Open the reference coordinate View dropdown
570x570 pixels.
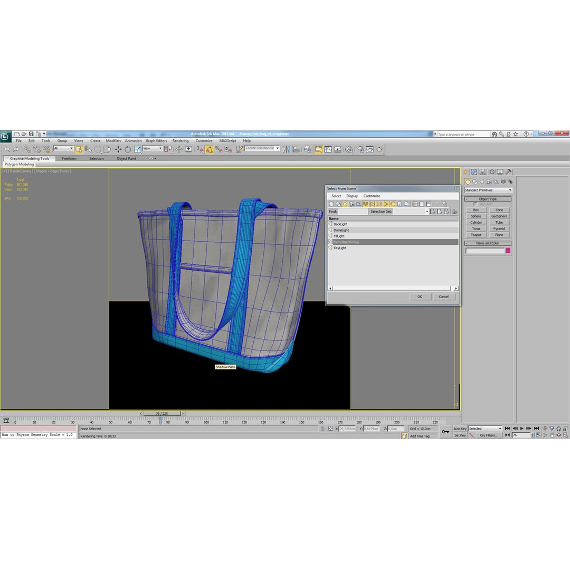[153, 148]
